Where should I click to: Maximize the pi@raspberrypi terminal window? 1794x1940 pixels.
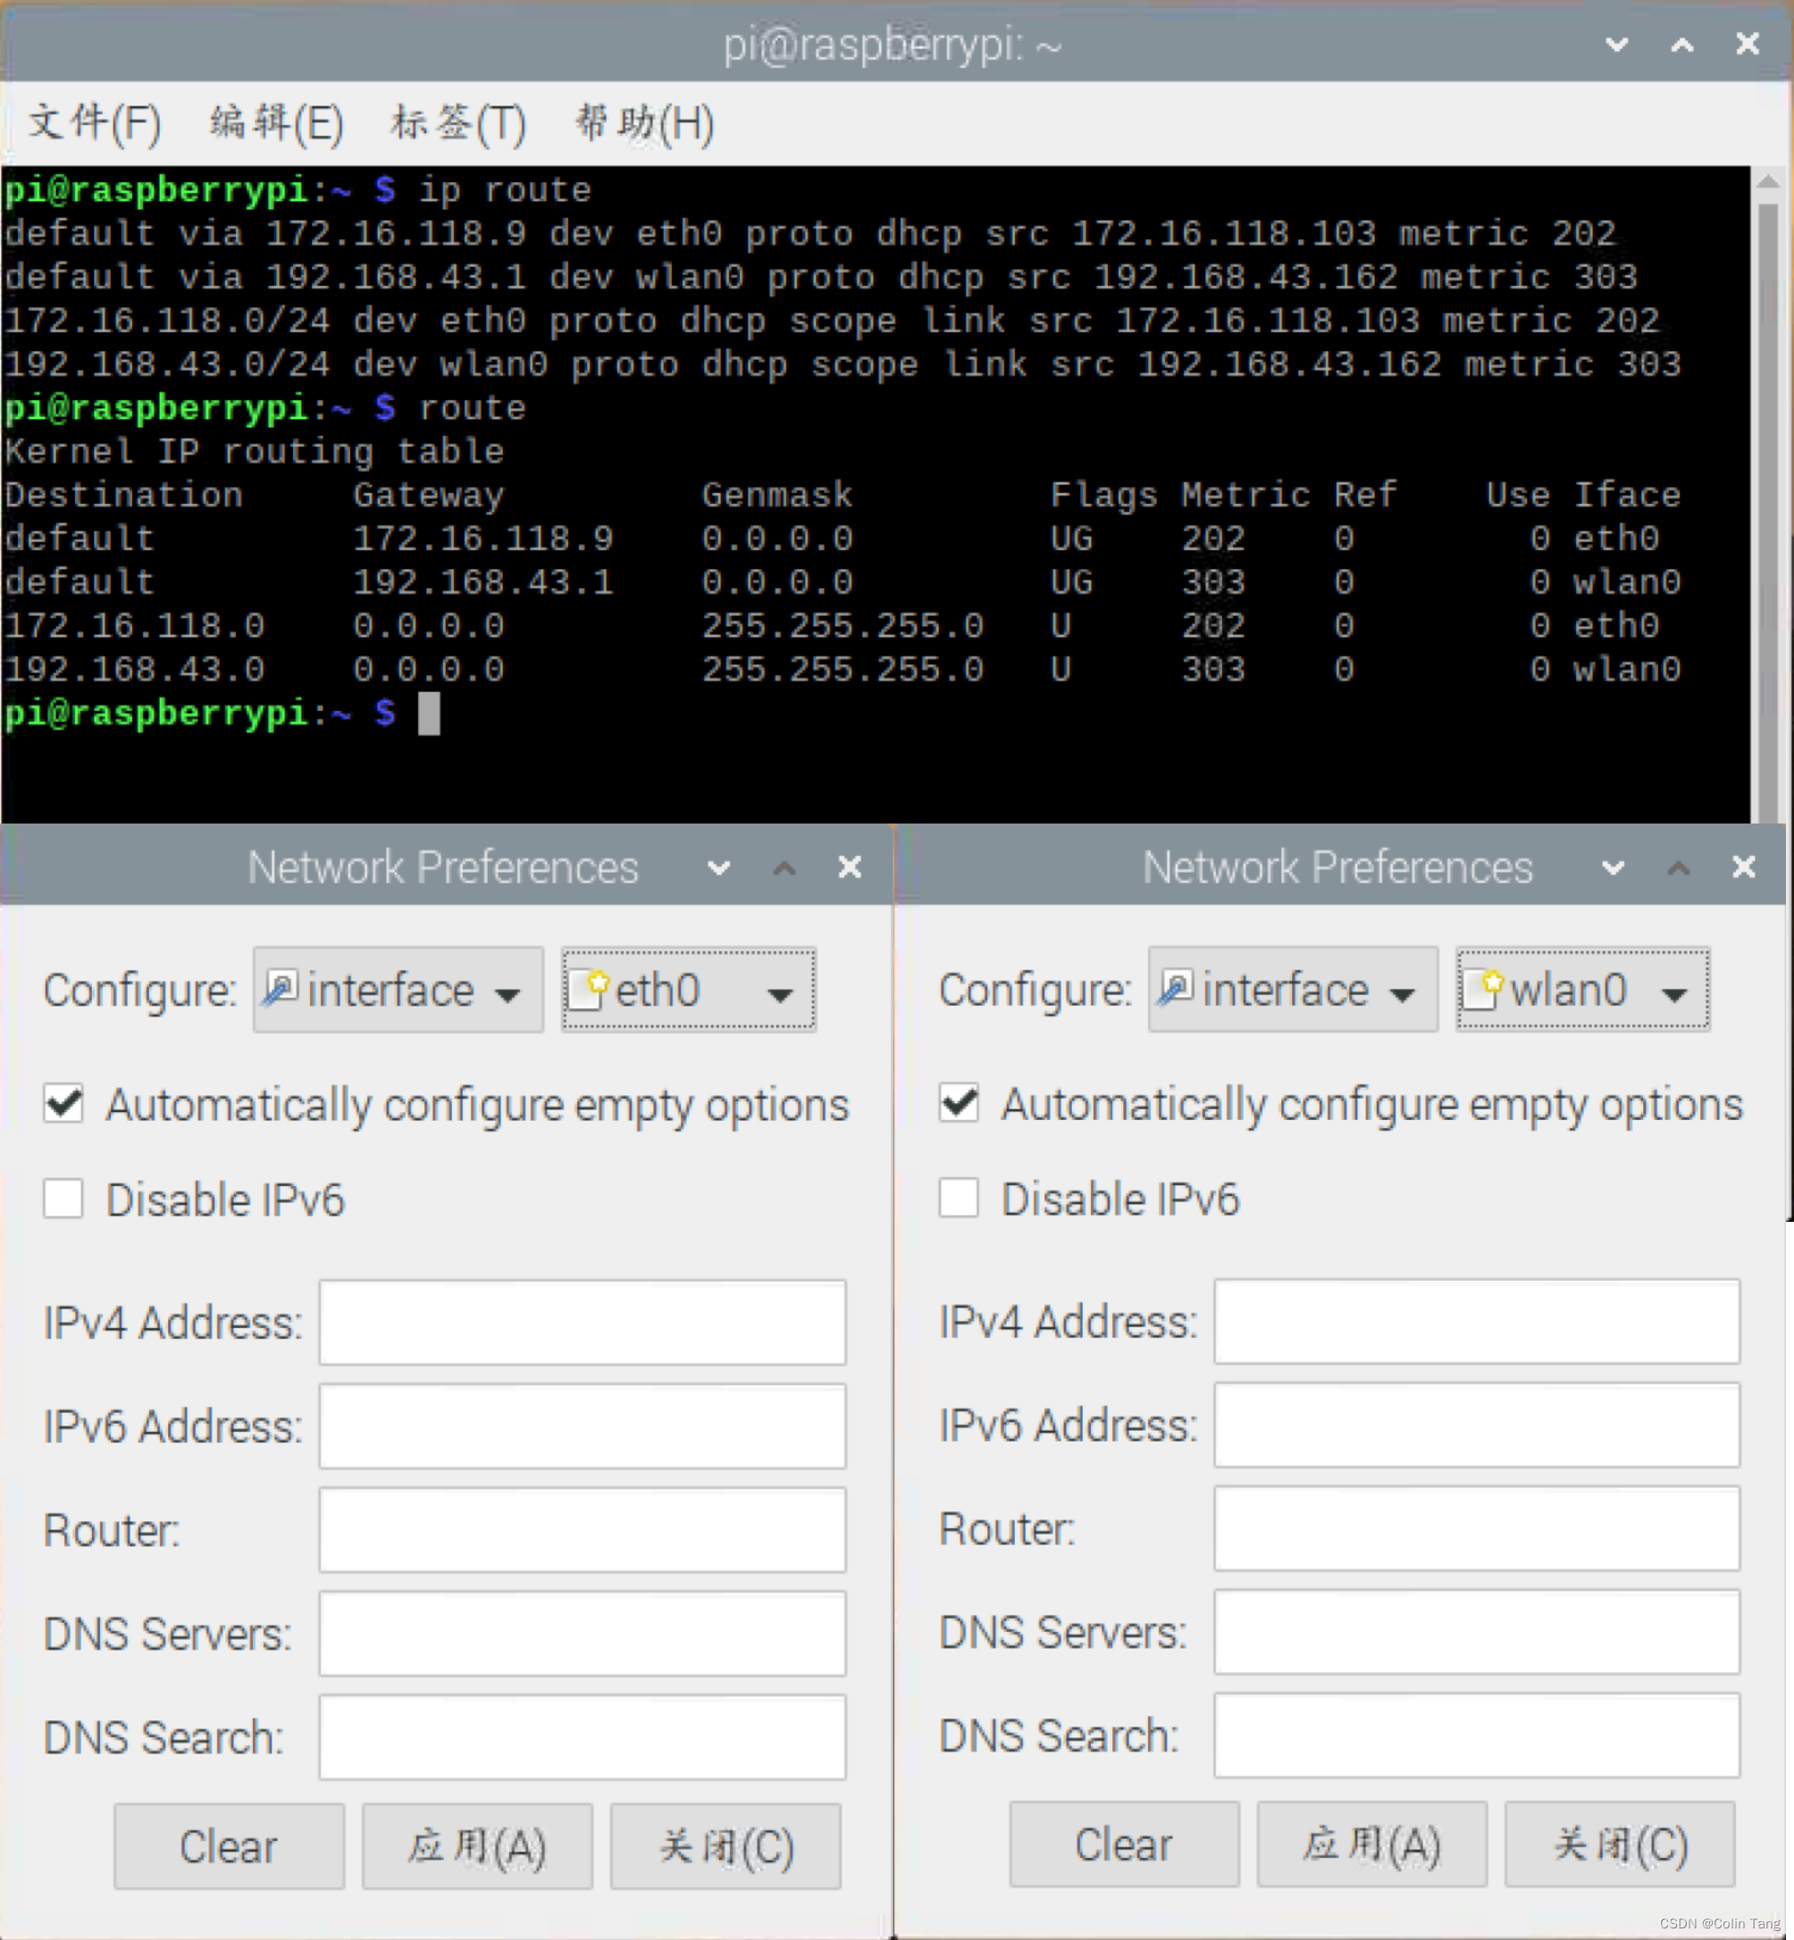[1681, 45]
